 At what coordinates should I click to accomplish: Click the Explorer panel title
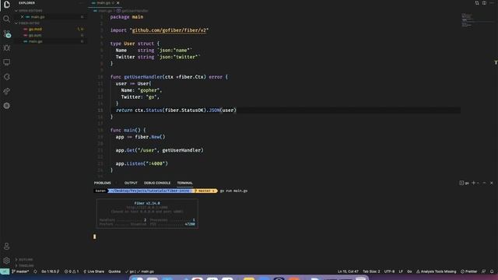click(x=26, y=3)
